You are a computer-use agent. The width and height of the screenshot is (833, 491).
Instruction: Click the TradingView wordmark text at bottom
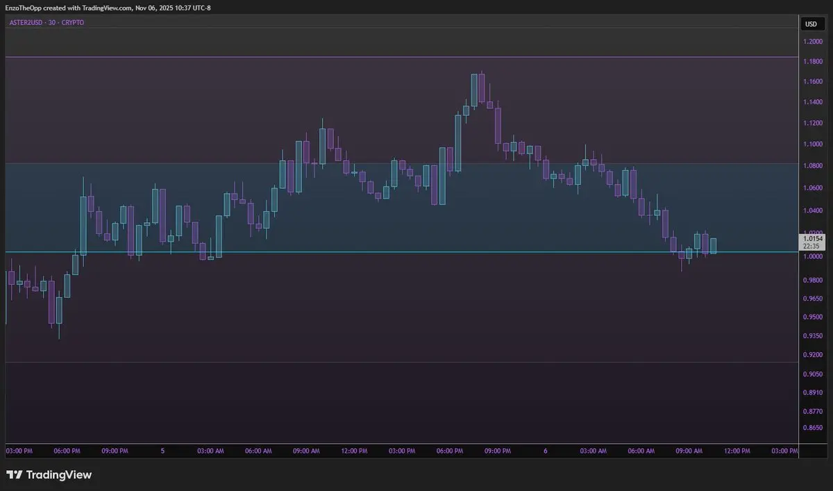coord(58,475)
